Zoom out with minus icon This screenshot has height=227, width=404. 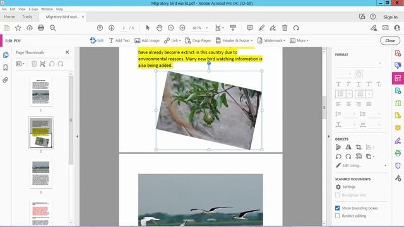[170, 28]
